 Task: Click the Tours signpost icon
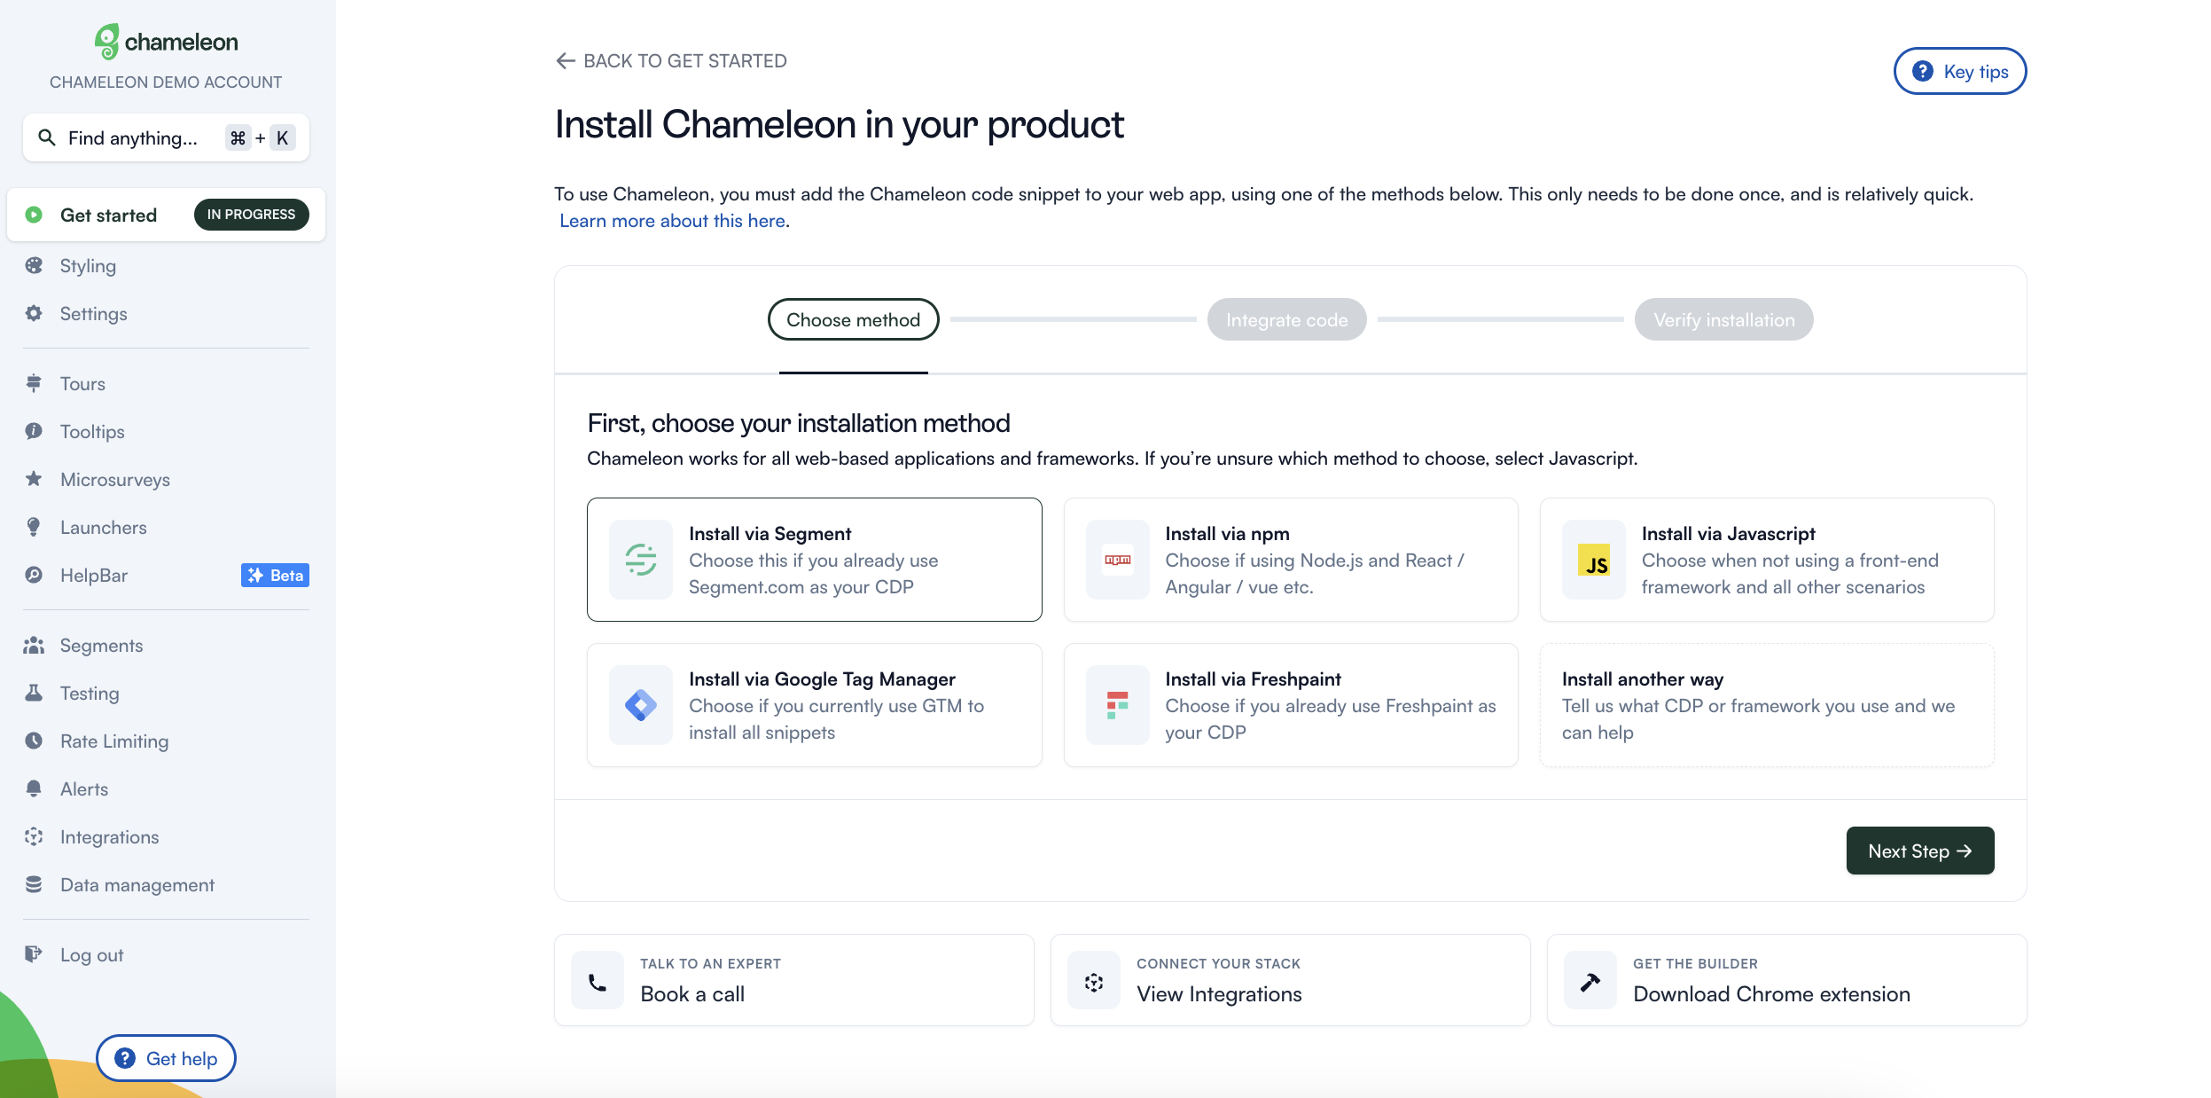pos(34,383)
